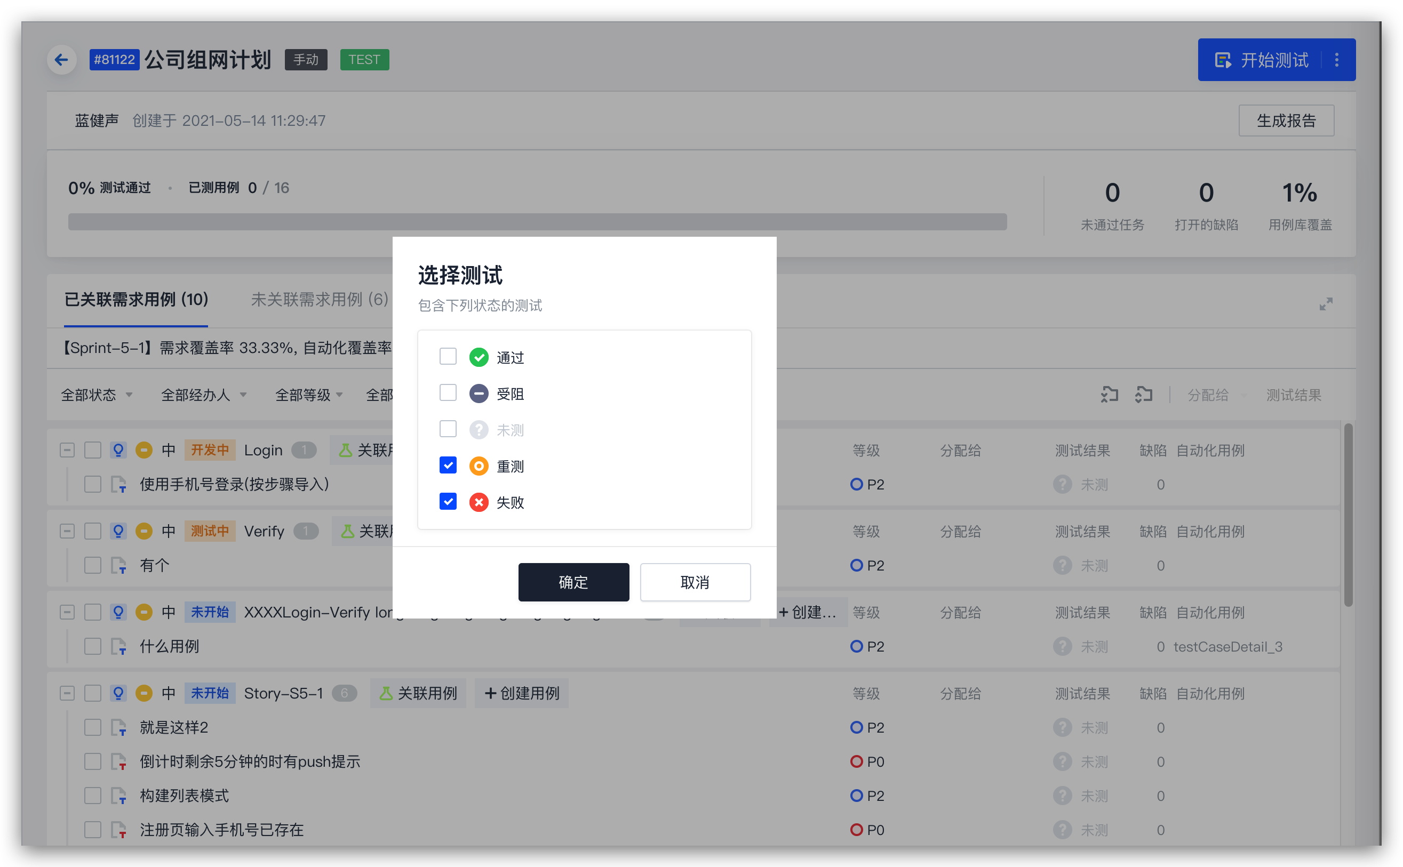Viewport: 1403px width, 867px height.
Task: Click the lightbulb icon in the Login row
Action: point(118,450)
